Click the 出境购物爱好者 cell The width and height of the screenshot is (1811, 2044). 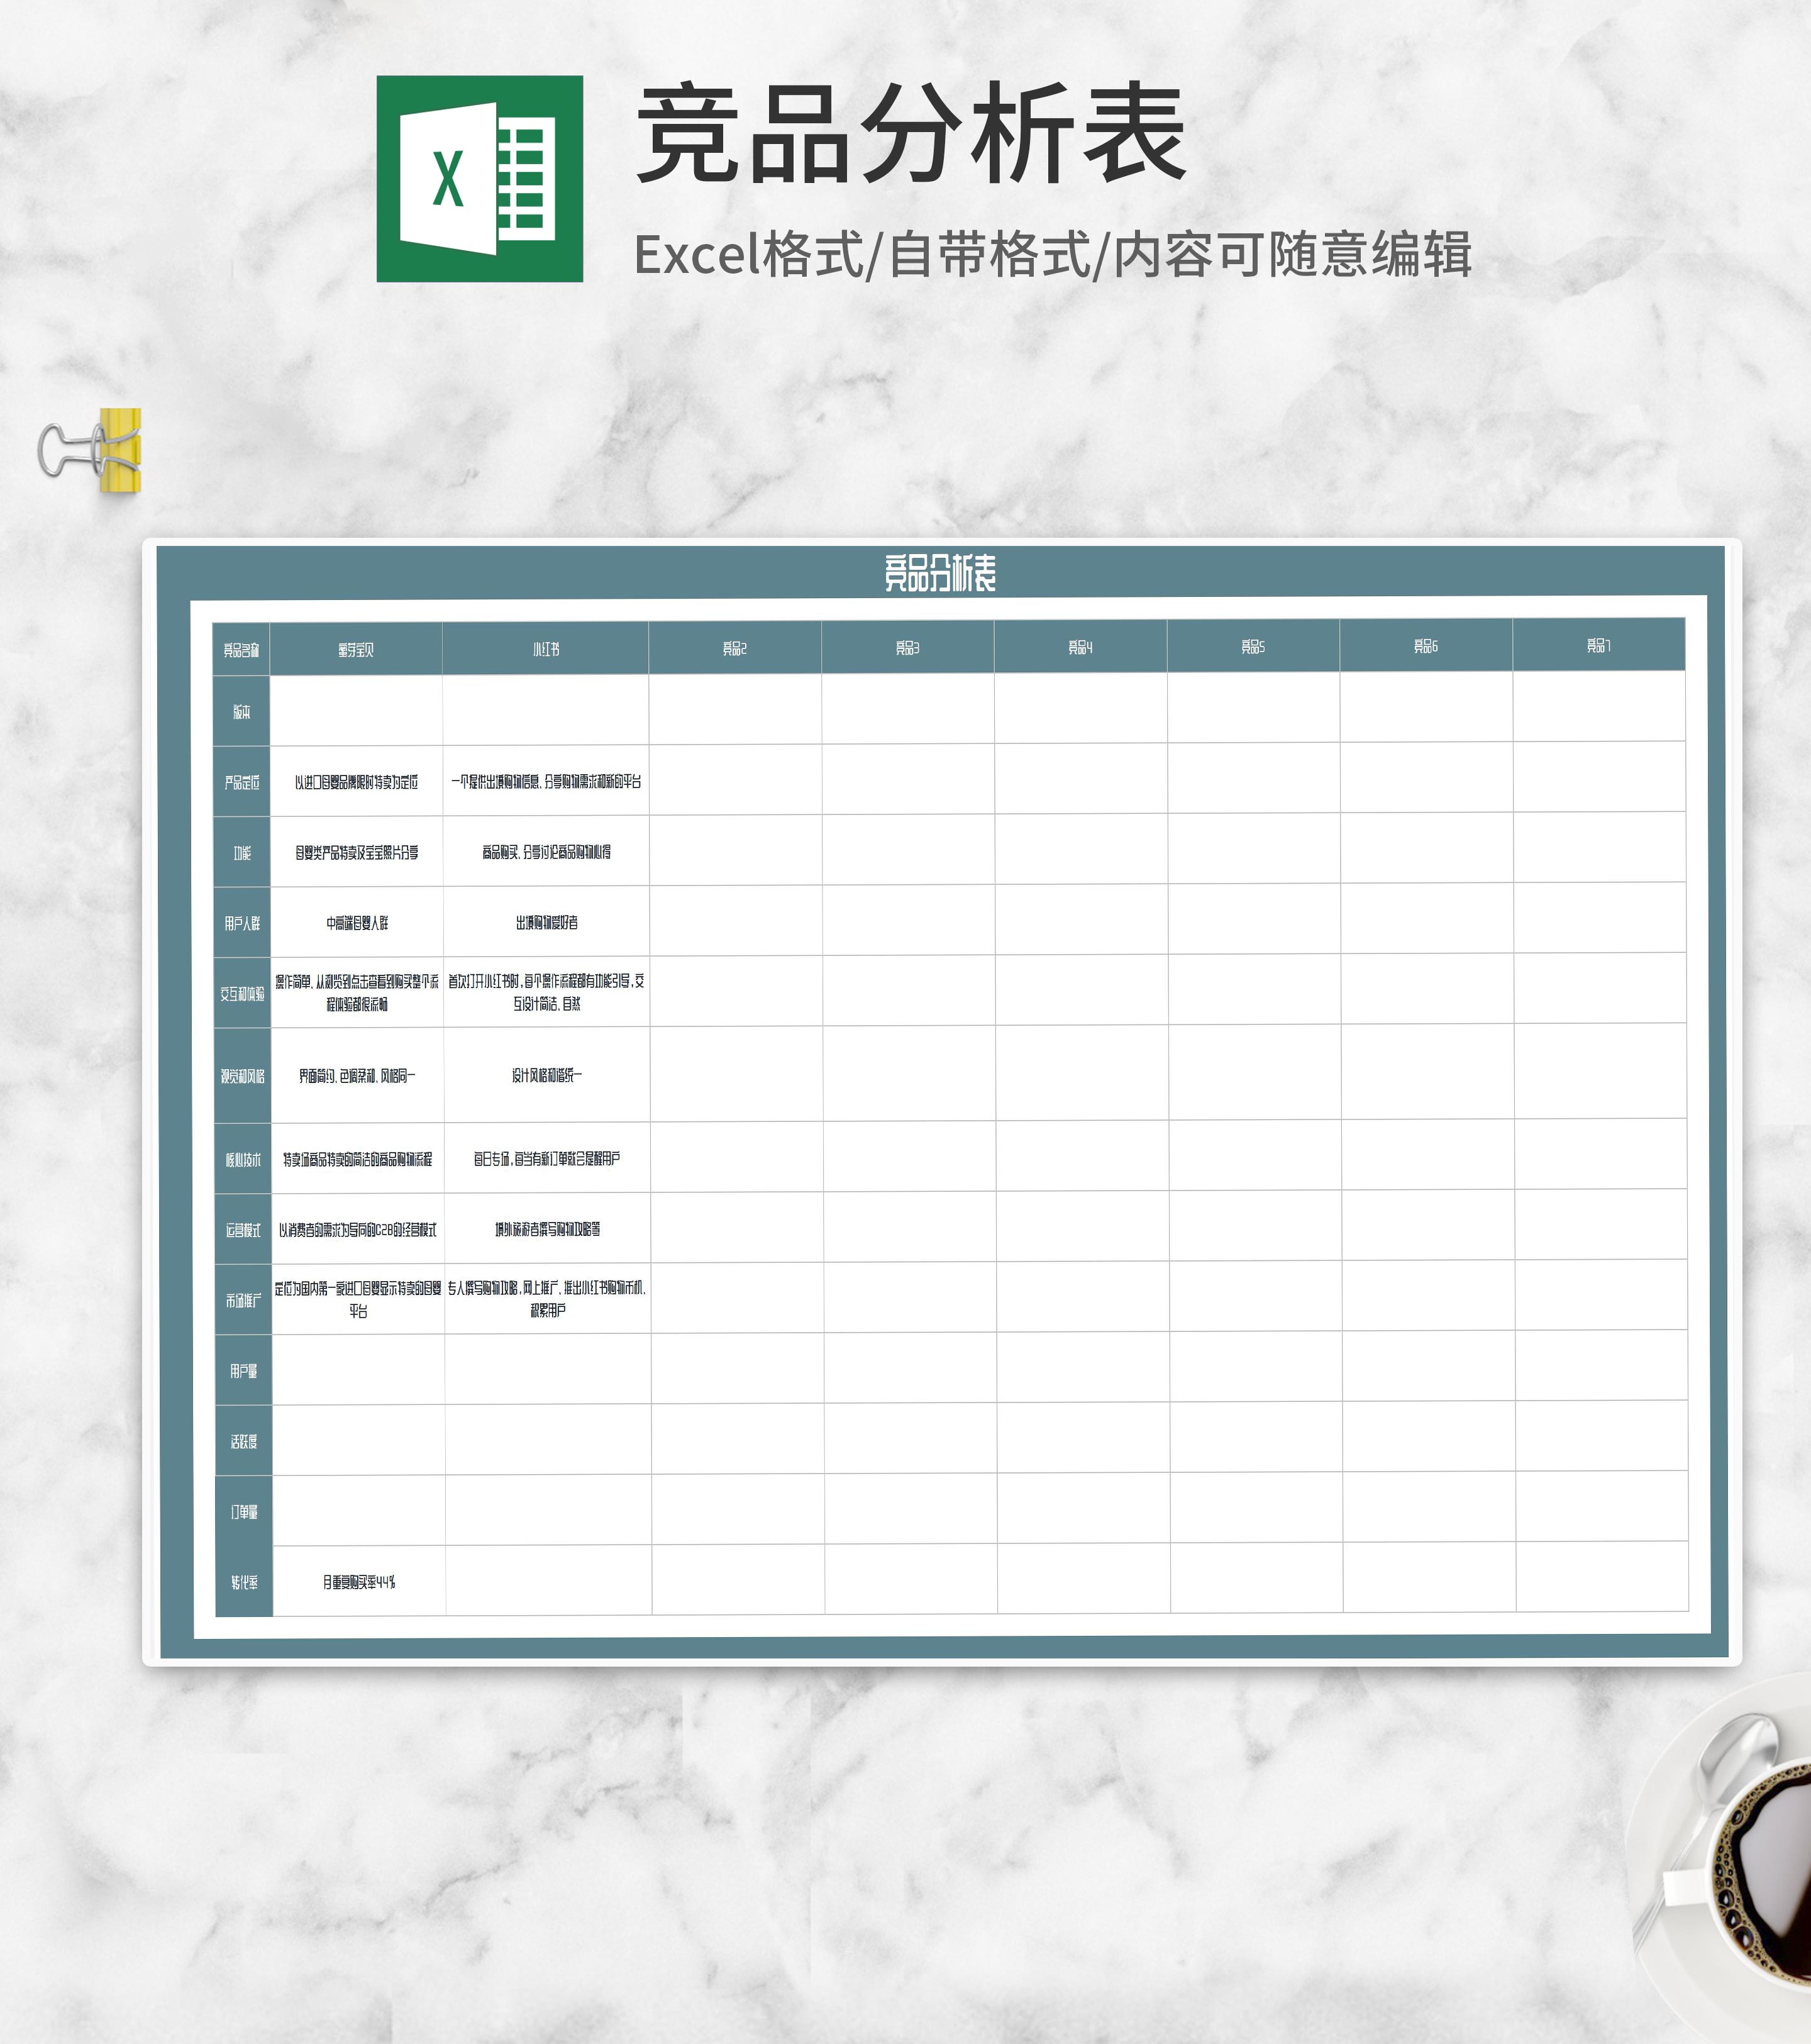click(x=547, y=922)
